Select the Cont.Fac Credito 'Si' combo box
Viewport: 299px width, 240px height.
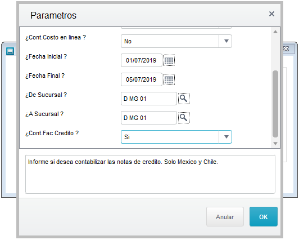(176, 137)
